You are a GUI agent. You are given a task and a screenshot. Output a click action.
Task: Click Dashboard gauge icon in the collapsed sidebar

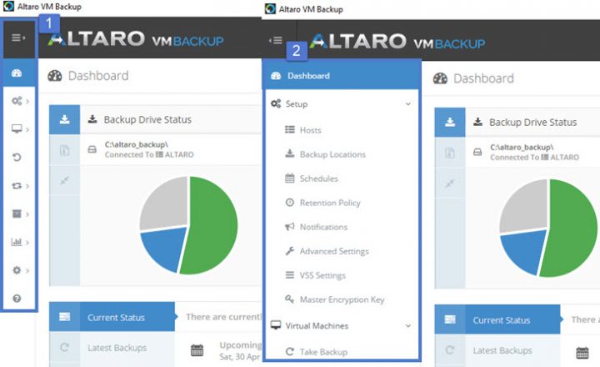point(17,73)
